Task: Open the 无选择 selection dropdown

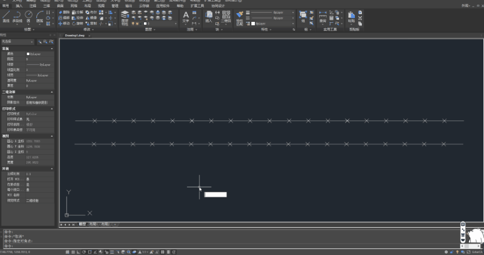Action: coord(17,41)
